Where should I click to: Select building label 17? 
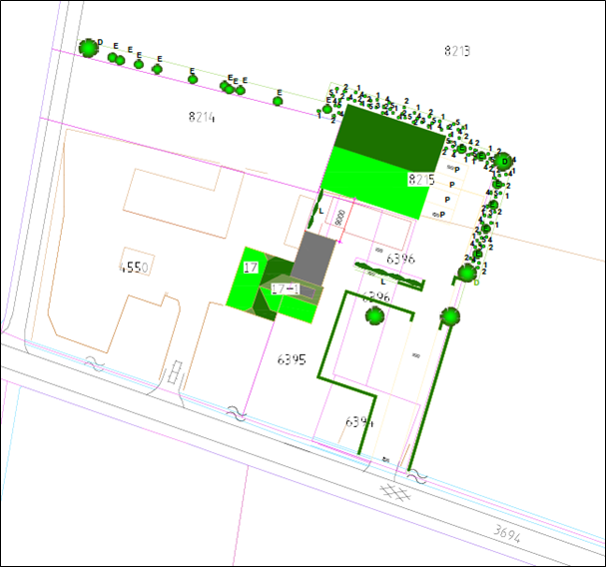[x=251, y=268]
